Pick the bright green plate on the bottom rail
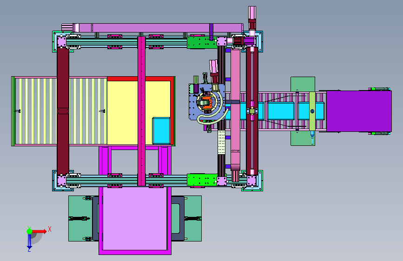The width and height of the screenshot is (403, 261). [202, 180]
